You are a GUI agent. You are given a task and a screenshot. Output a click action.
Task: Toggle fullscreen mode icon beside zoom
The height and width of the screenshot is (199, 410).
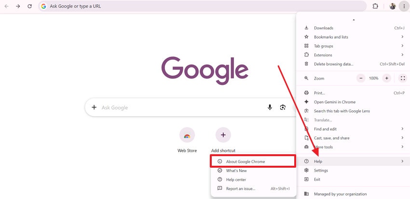click(403, 78)
